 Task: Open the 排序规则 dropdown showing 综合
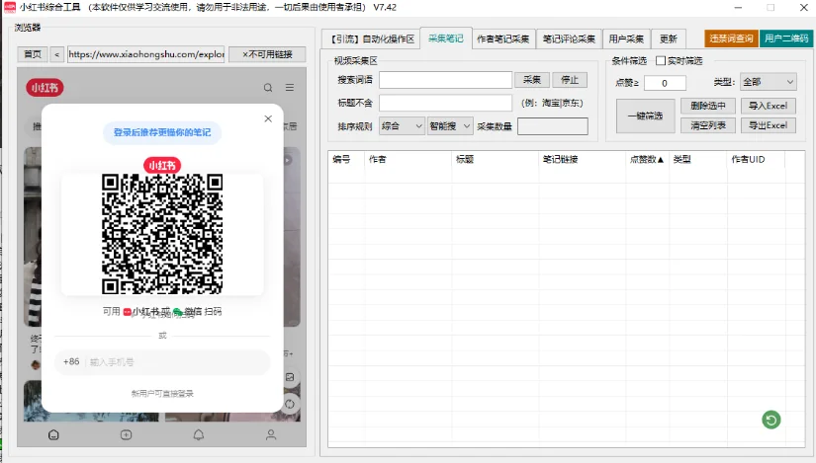(402, 125)
